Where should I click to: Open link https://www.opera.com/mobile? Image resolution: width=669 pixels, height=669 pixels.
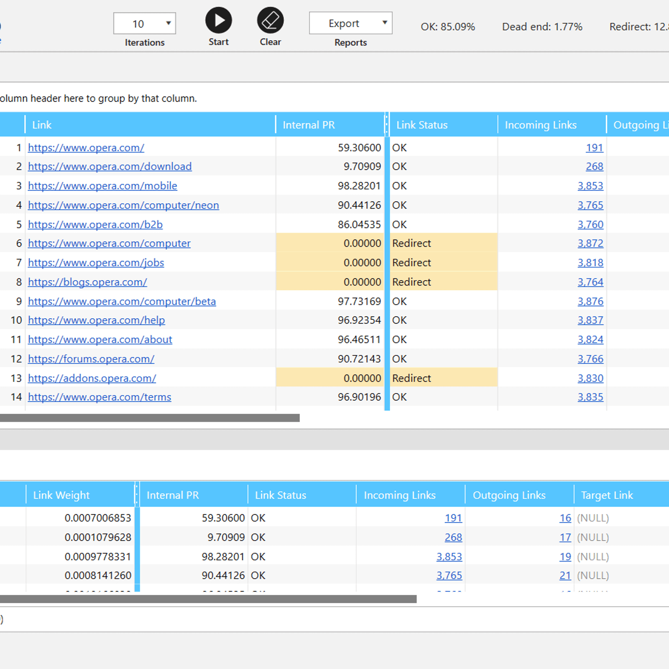(102, 186)
